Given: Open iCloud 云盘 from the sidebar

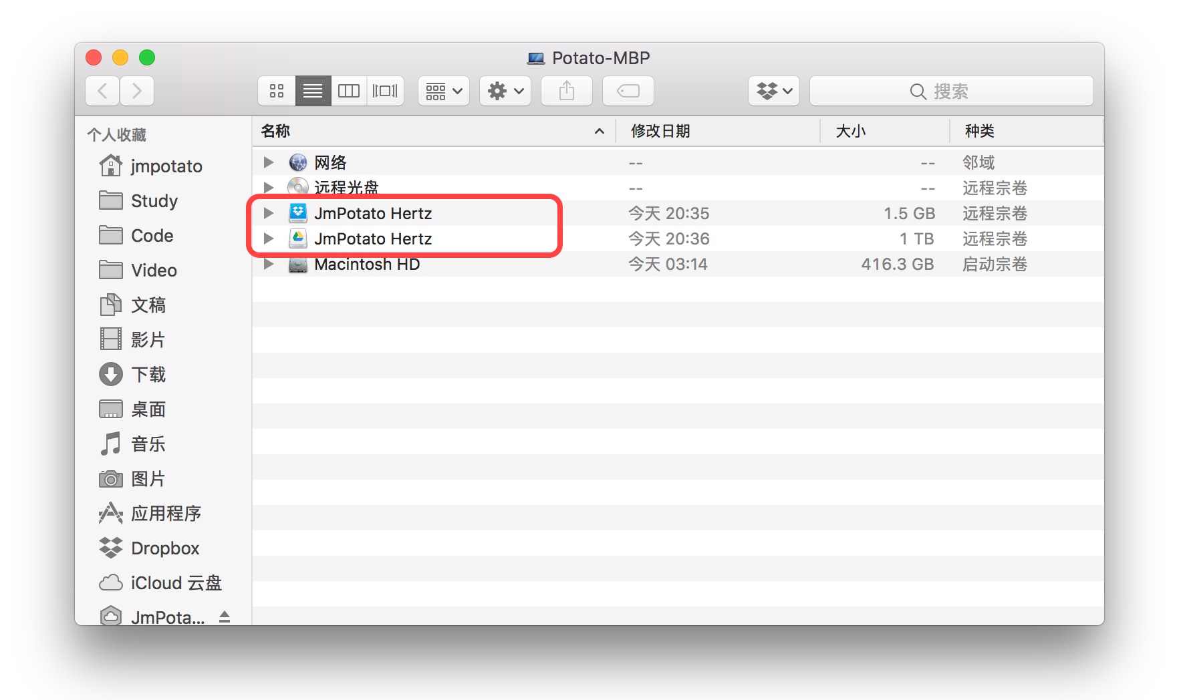Looking at the screenshot, I should (x=176, y=582).
